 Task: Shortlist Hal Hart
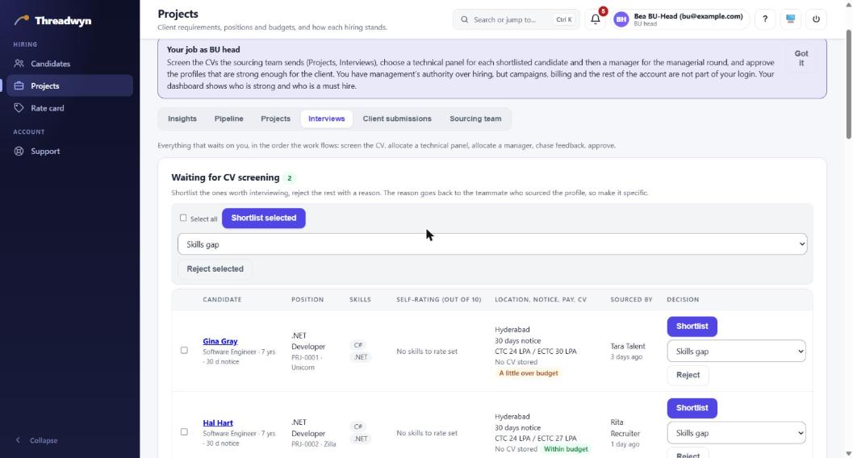point(692,408)
